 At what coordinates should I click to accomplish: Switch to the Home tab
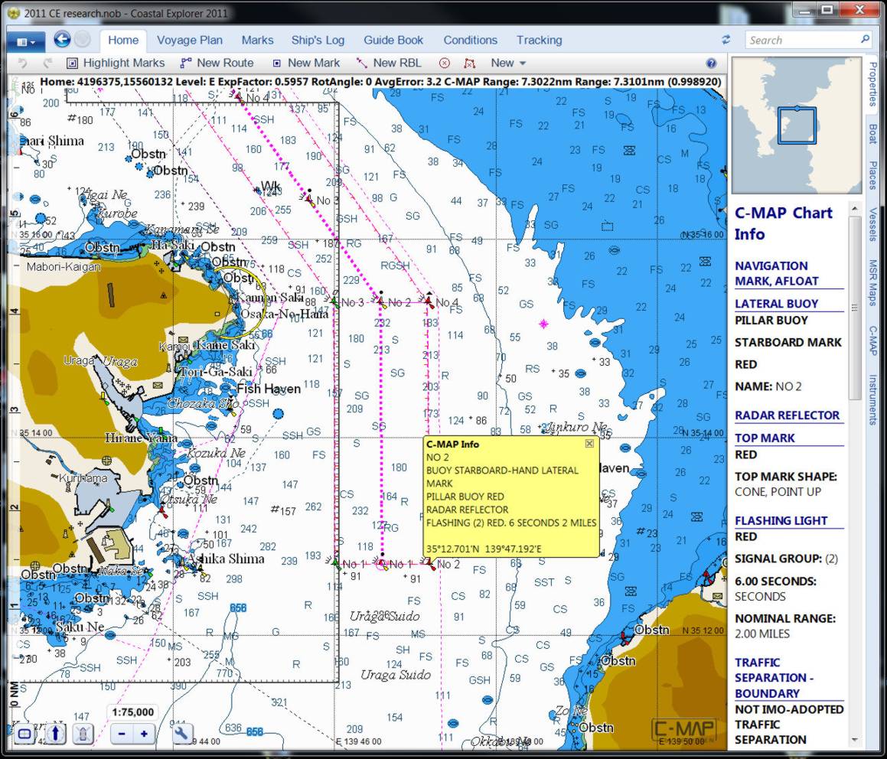tap(122, 40)
